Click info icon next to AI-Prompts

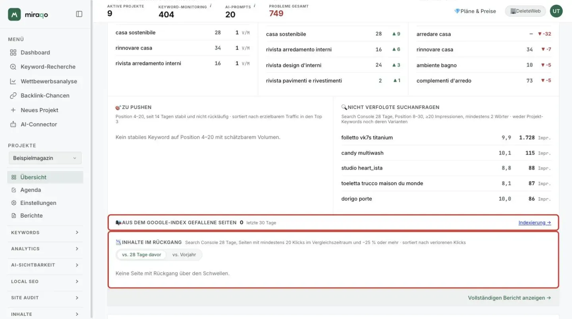(x=254, y=6)
